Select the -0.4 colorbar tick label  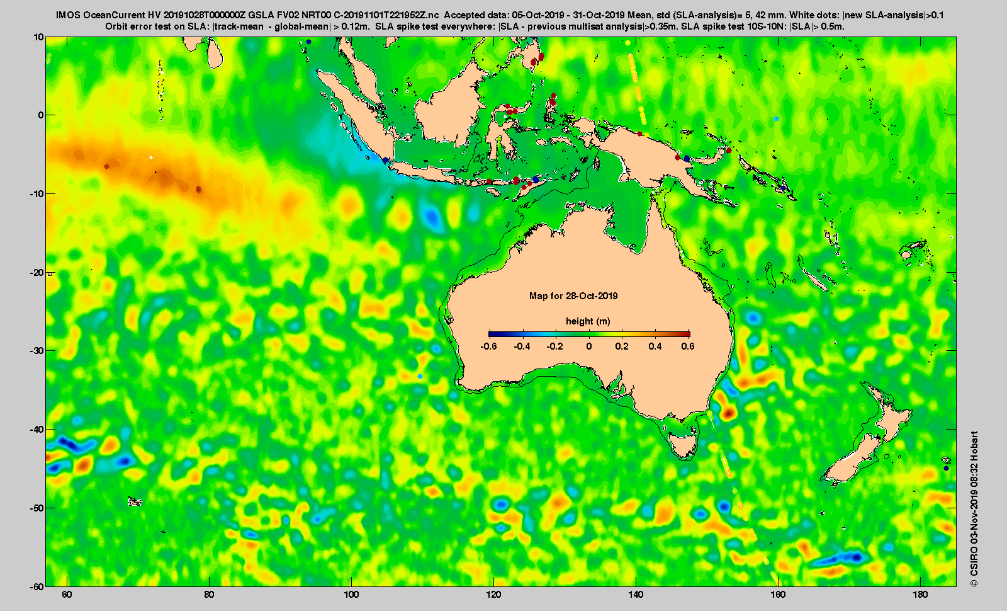point(522,346)
